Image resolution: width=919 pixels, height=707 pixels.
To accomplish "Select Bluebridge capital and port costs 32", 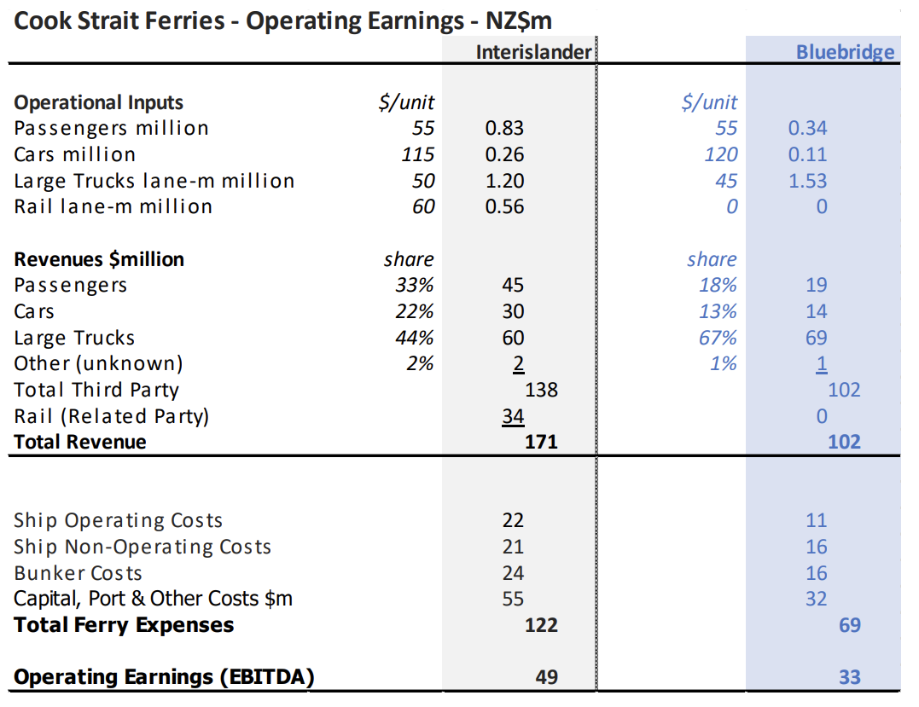I will [816, 600].
